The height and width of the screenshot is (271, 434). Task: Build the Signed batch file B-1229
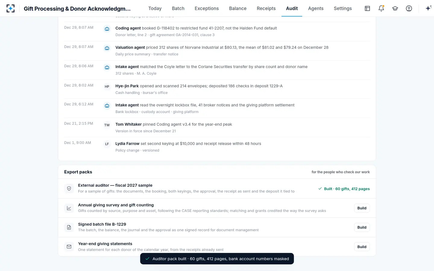tap(362, 227)
